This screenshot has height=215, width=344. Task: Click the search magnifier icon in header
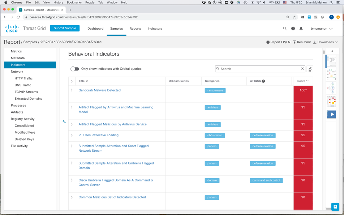tap(285, 29)
